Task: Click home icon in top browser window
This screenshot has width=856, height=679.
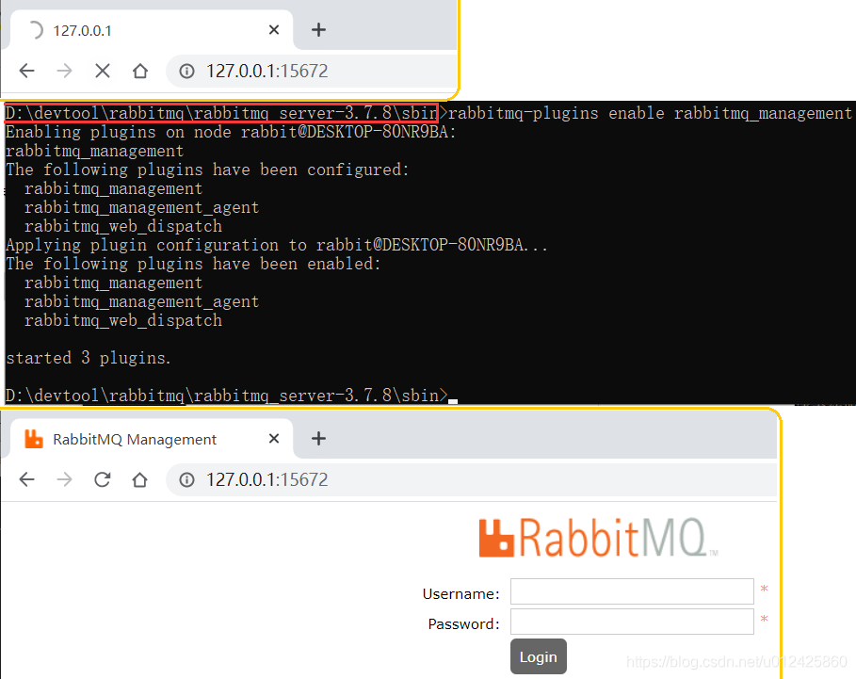Action: pos(140,71)
